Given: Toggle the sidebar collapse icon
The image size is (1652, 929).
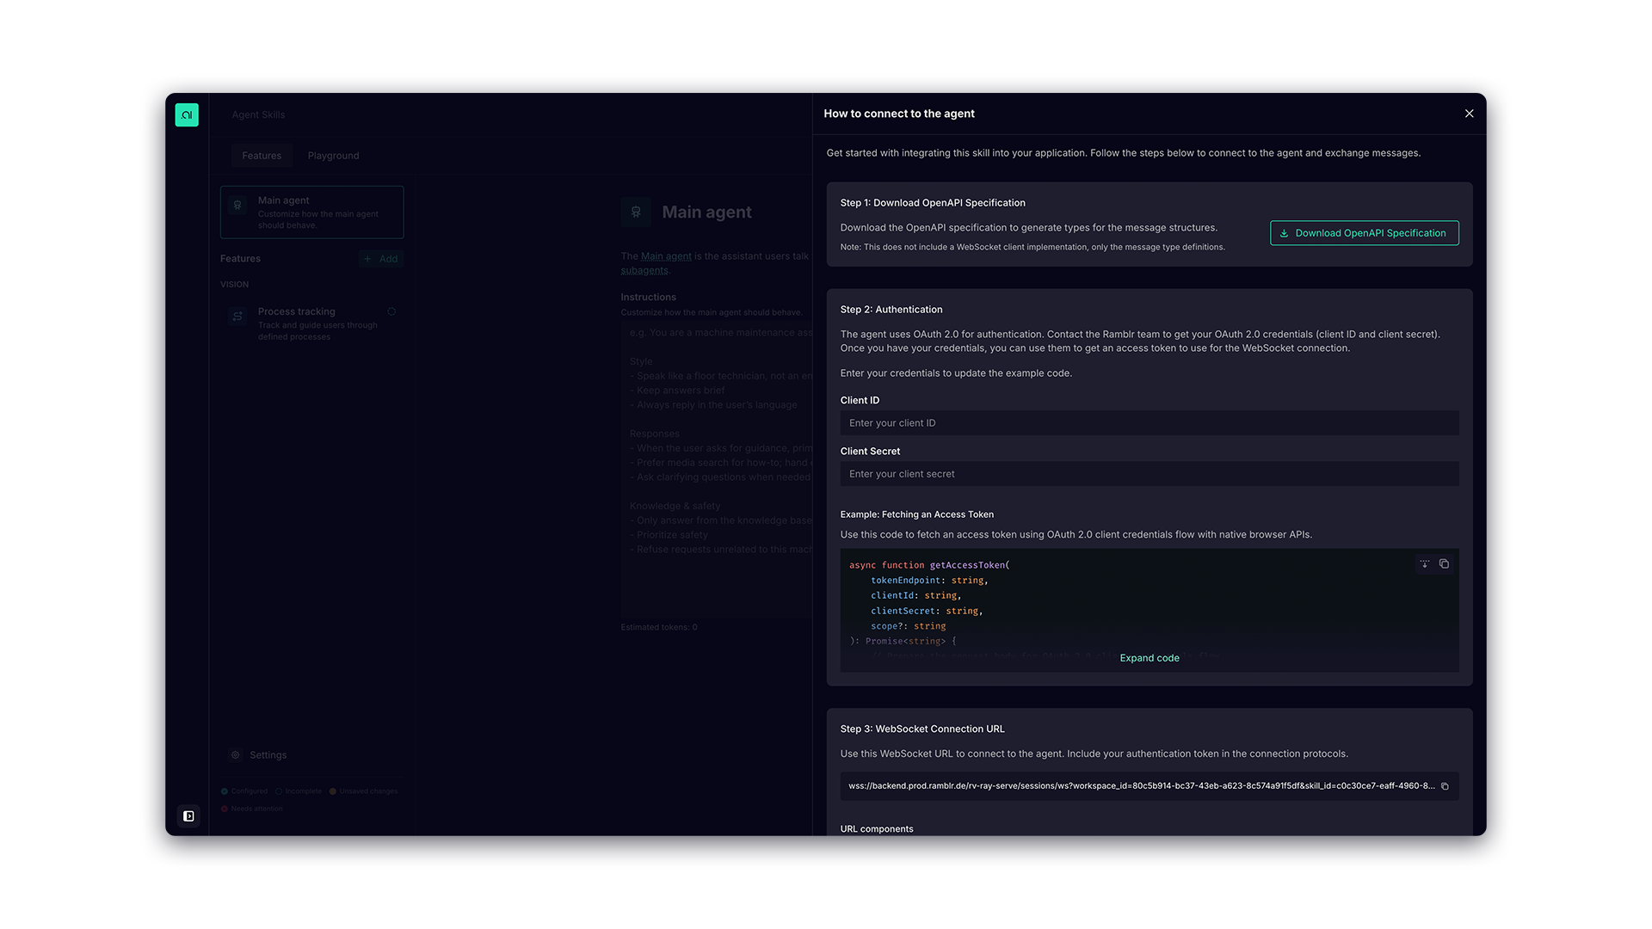Looking at the screenshot, I should [x=188, y=816].
